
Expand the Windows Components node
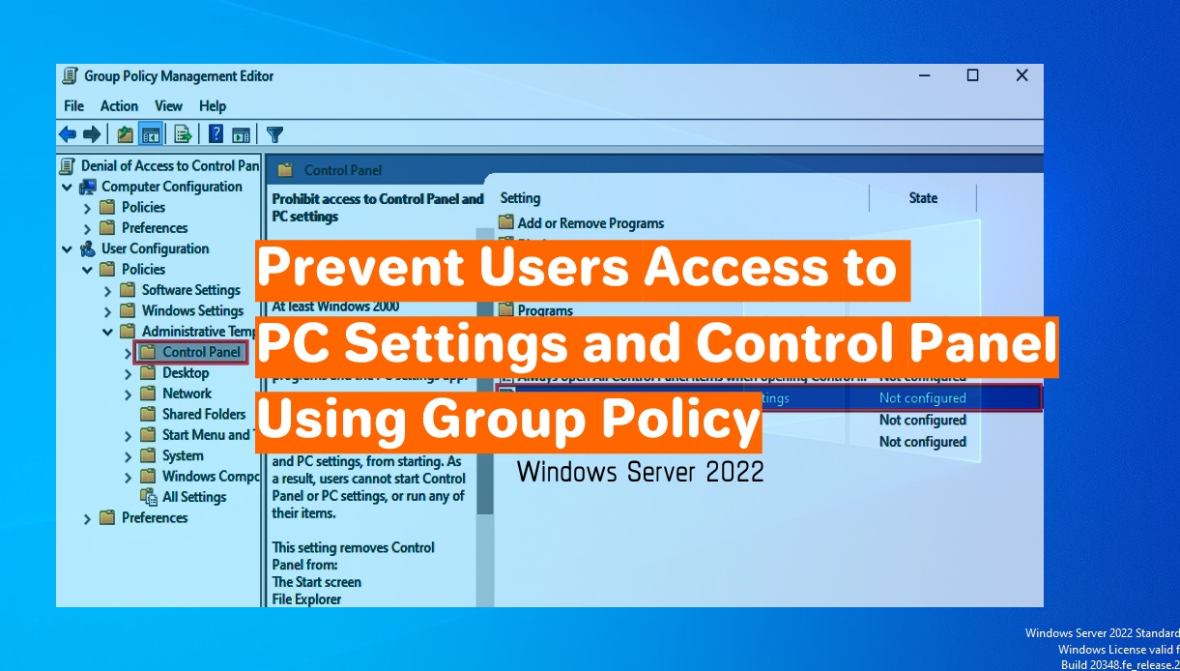(128, 477)
